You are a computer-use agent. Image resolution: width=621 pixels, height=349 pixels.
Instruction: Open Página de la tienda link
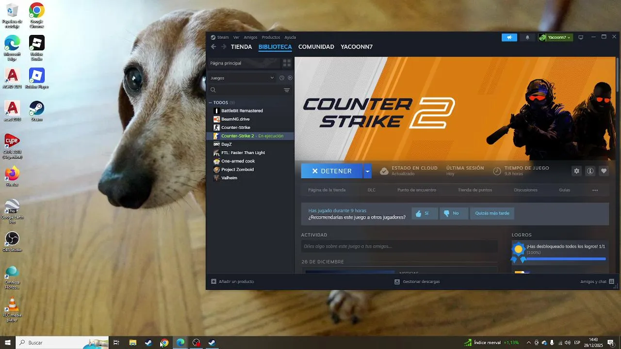pos(327,190)
